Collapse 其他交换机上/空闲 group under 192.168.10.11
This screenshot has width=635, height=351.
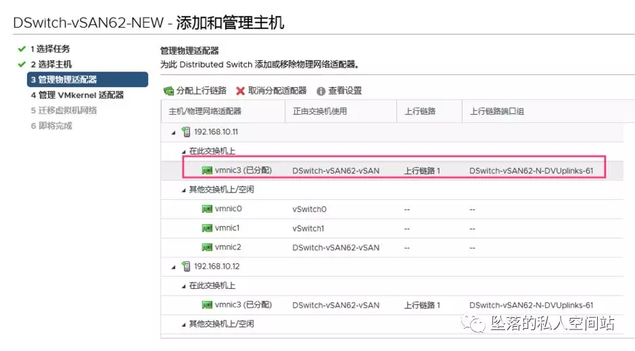point(183,190)
